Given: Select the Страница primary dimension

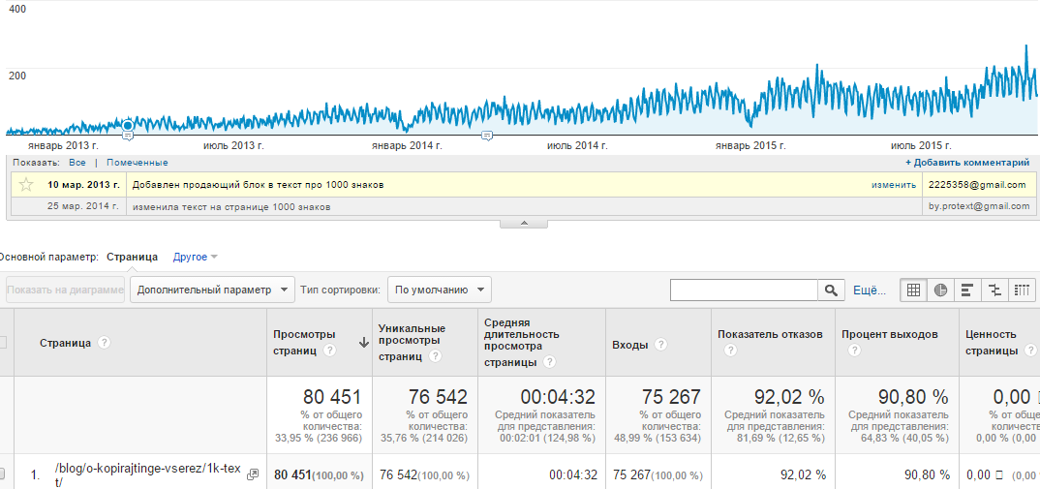Looking at the screenshot, I should 132,257.
